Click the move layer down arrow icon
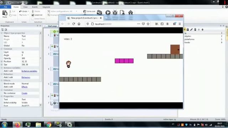The height and width of the screenshot is (128, 228). [x=203, y=30]
